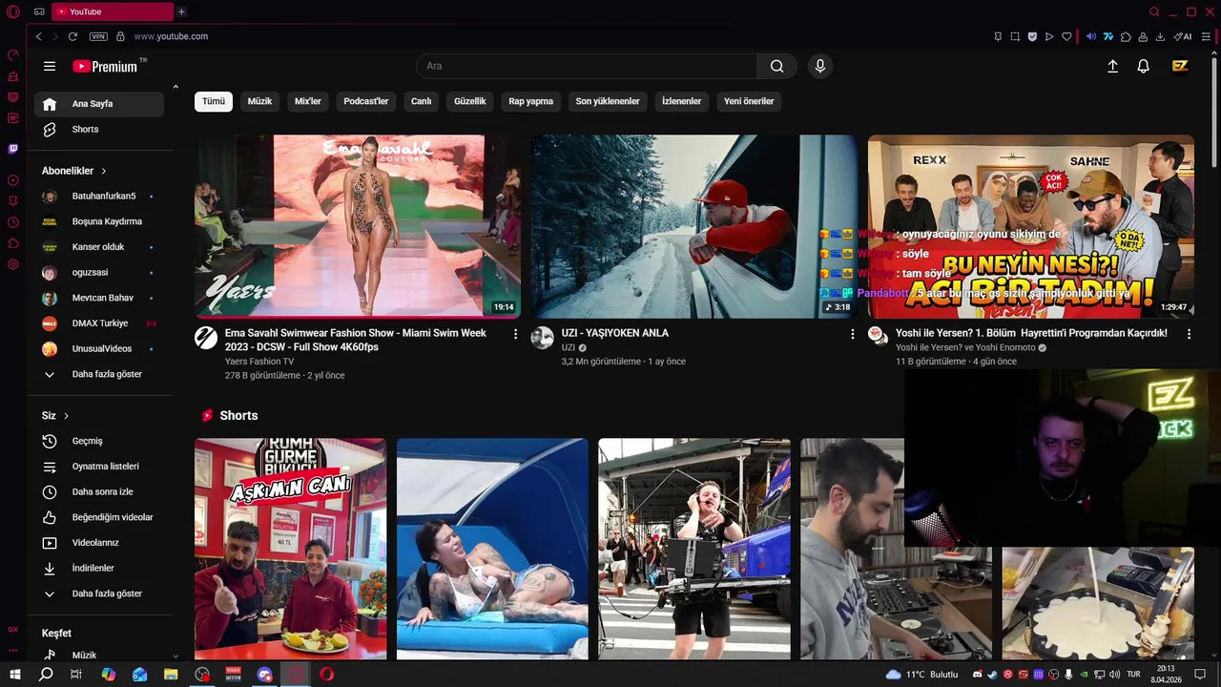Open the Aşkımın Canı Shorts thumbnail

pyautogui.click(x=291, y=549)
